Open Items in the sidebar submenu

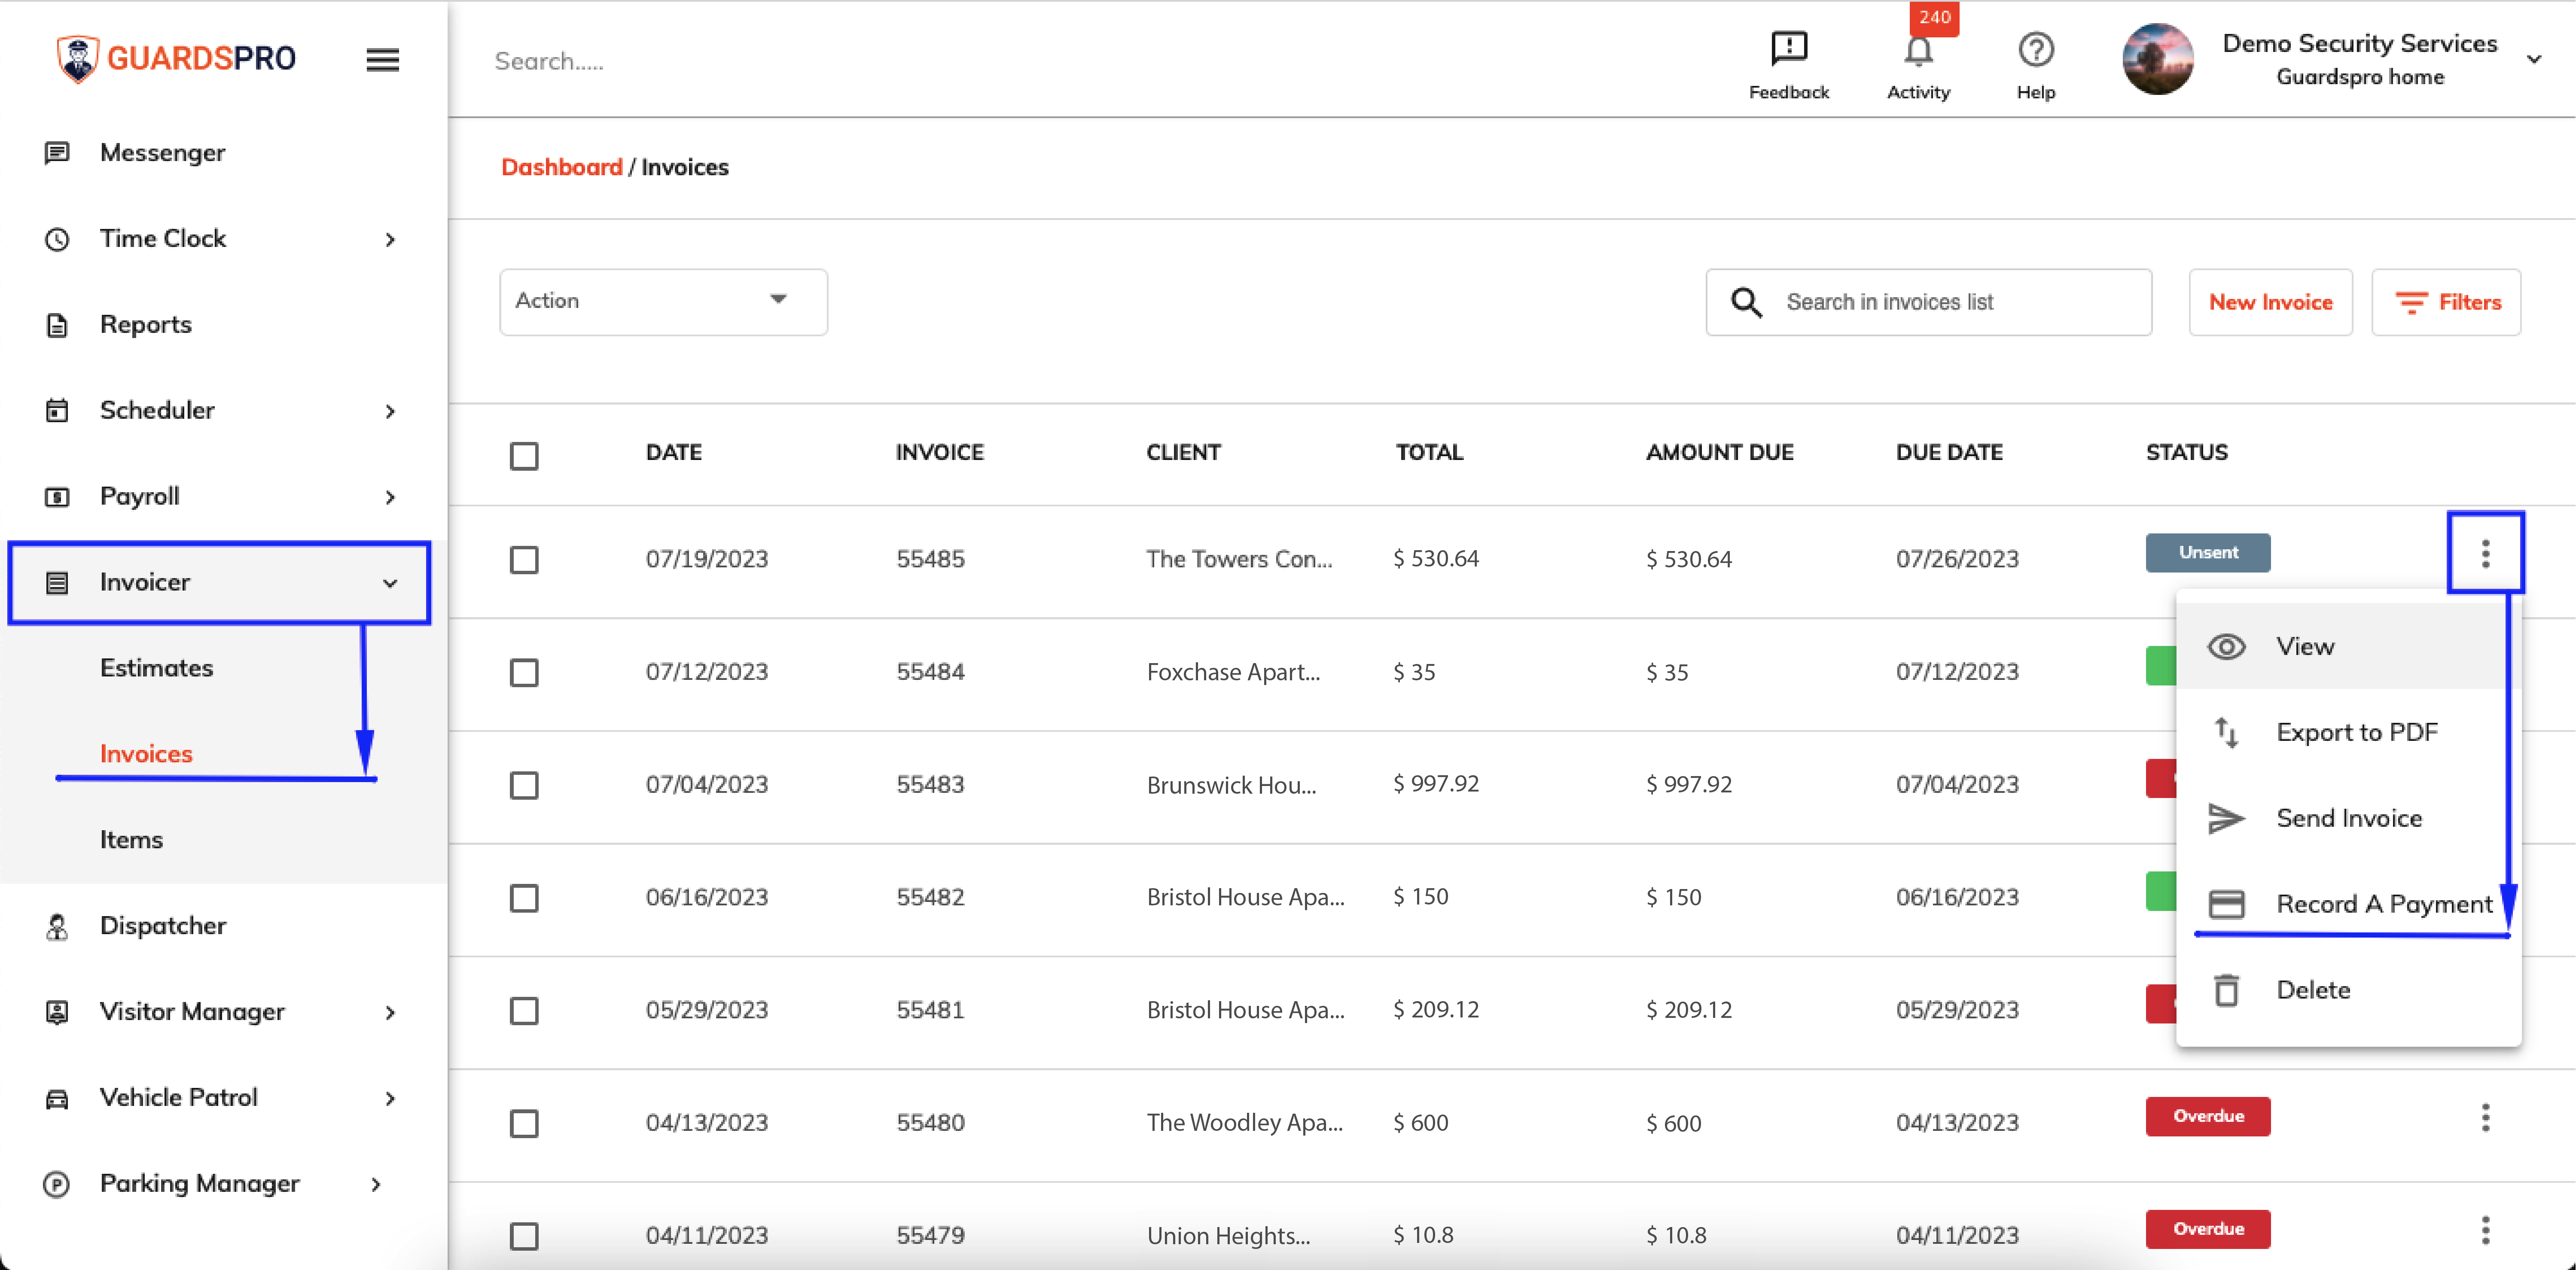pyautogui.click(x=131, y=840)
